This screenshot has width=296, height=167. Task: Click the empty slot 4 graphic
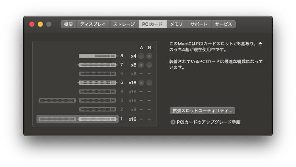click(x=98, y=92)
